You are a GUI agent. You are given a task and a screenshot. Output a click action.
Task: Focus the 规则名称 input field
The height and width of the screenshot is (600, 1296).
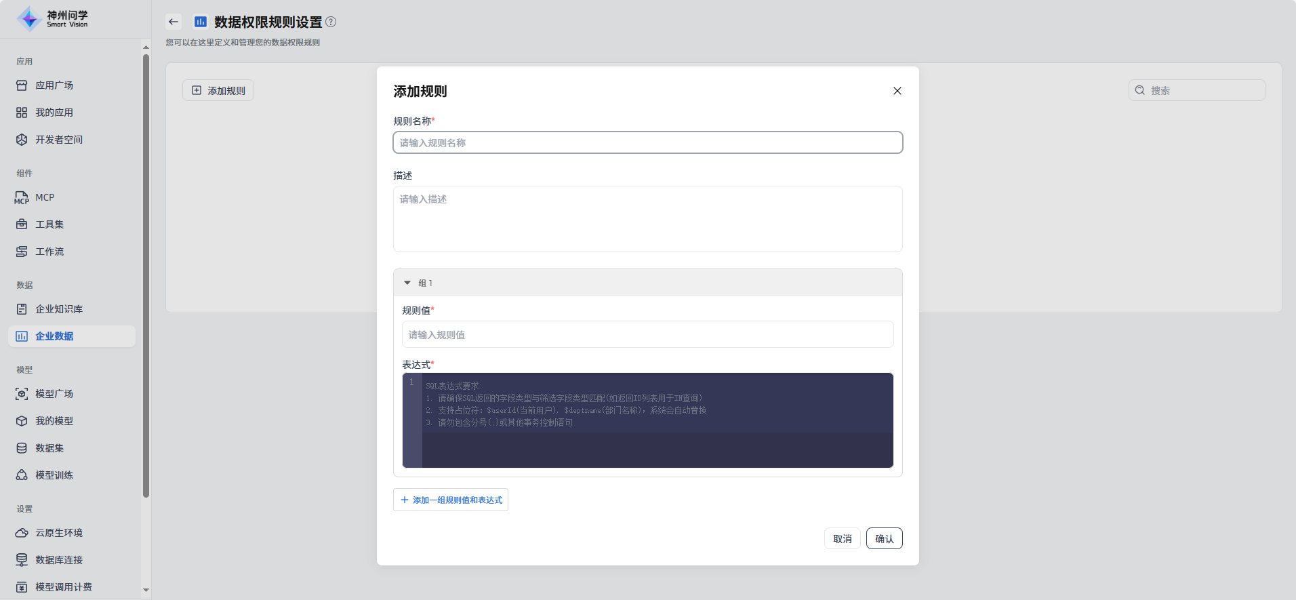[x=647, y=142]
